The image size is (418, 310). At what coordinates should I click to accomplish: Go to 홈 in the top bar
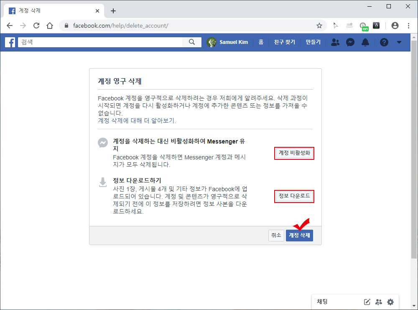[x=261, y=42]
